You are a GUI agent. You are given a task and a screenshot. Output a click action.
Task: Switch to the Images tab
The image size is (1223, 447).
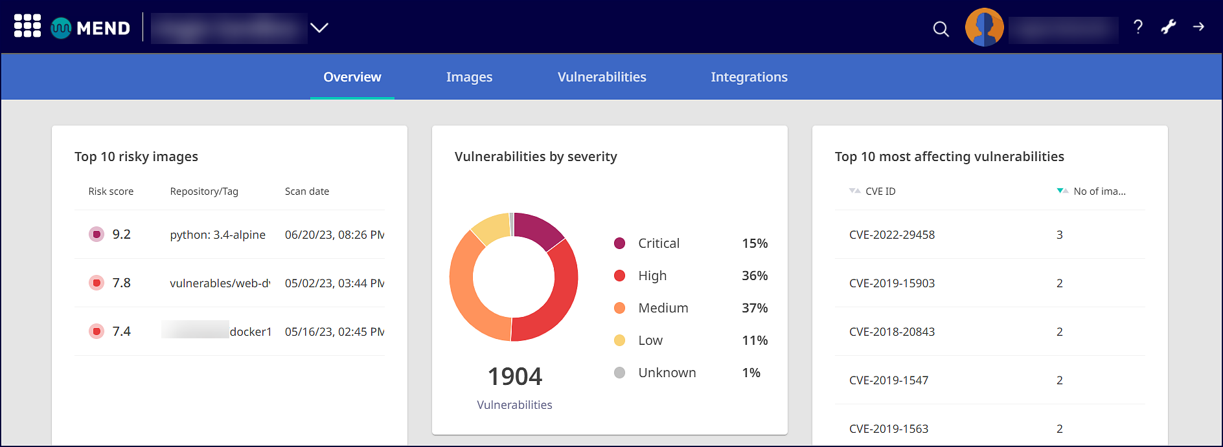pos(469,77)
